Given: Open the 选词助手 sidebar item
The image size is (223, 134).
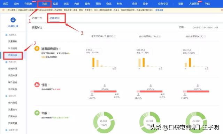Looking at the screenshot, I should pos(13,89).
